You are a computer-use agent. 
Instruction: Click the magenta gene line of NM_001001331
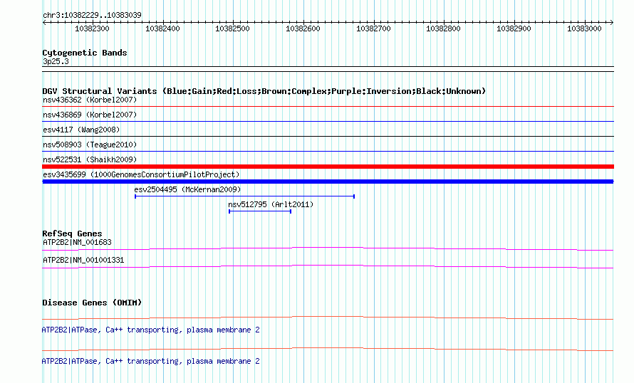328,266
